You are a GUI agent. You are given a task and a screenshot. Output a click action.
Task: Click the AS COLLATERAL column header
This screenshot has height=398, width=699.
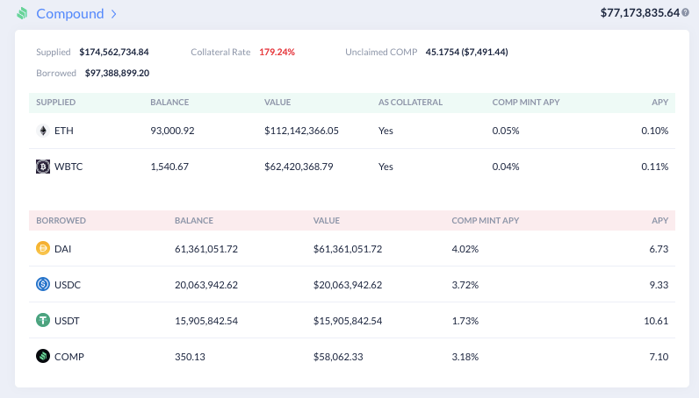coord(410,103)
